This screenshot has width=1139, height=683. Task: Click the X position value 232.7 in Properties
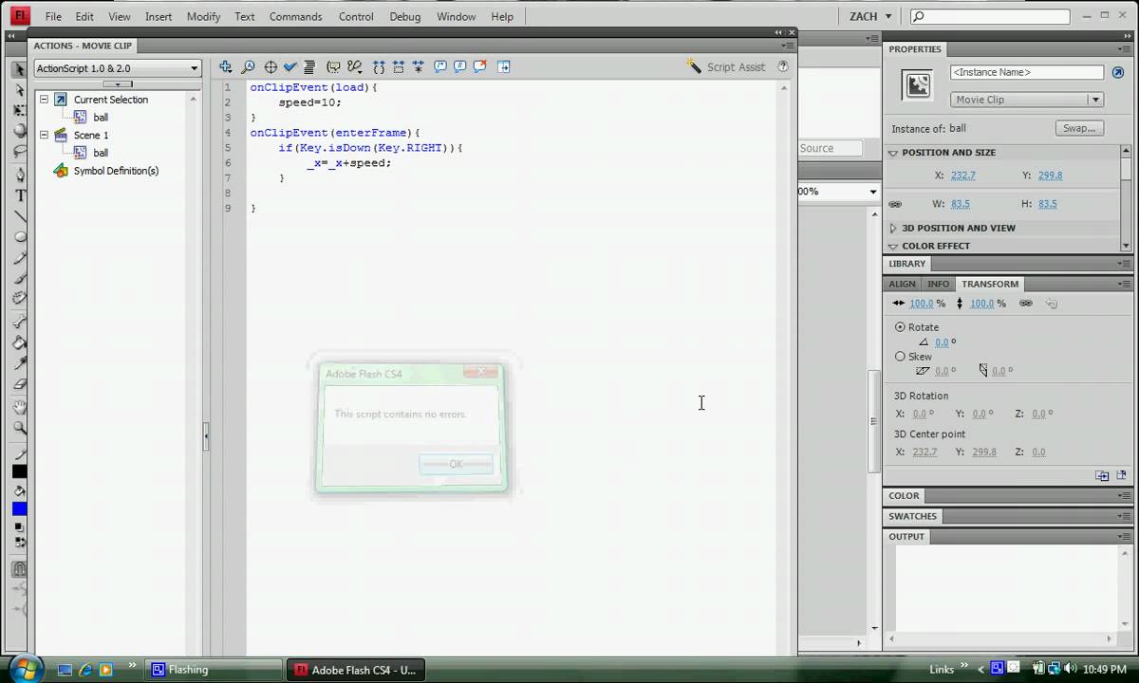962,175
